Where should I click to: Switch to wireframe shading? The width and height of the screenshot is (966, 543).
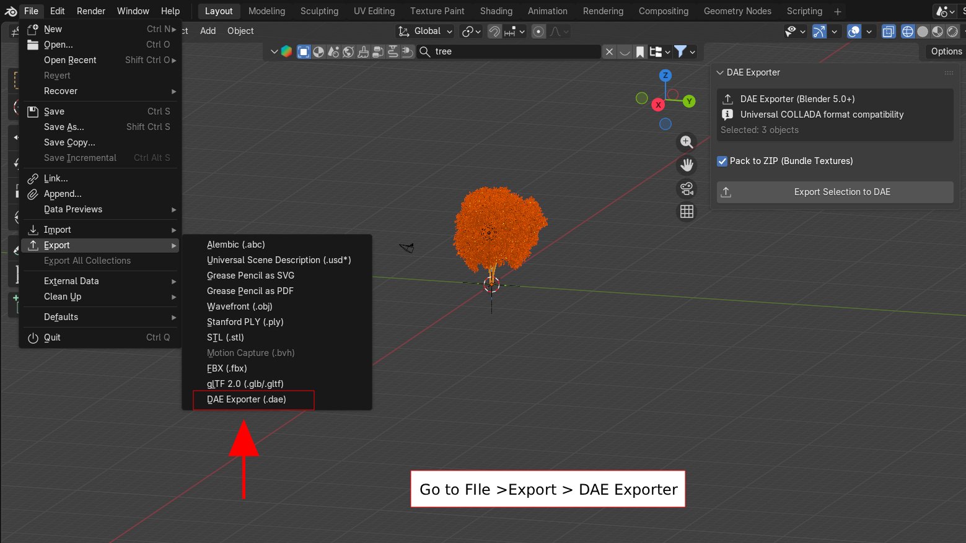tap(908, 32)
